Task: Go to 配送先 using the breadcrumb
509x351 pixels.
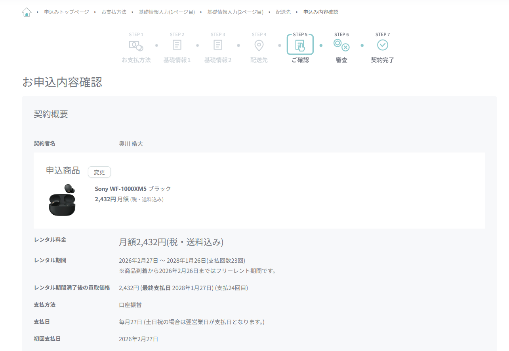Action: tap(284, 12)
